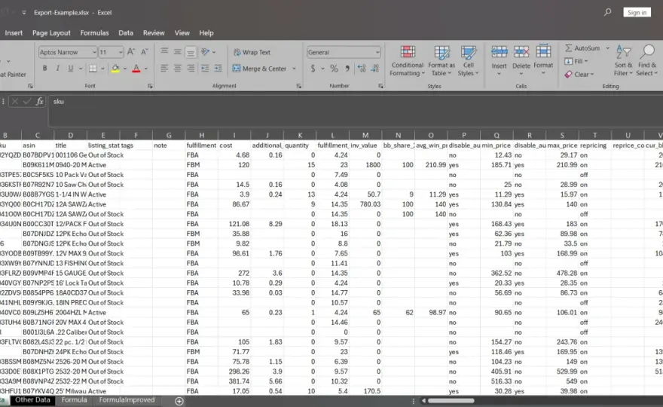Align text left
The width and height of the screenshot is (663, 407).
(164, 68)
